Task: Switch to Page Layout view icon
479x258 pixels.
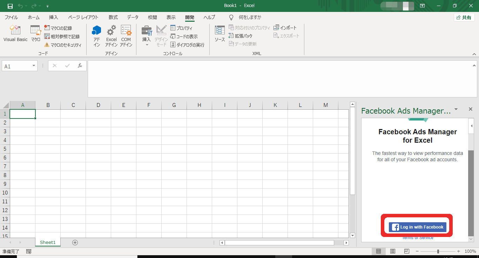Action: coord(393,251)
